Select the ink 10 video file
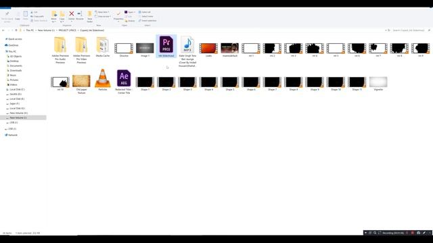This screenshot has height=243, width=433. pos(60,82)
